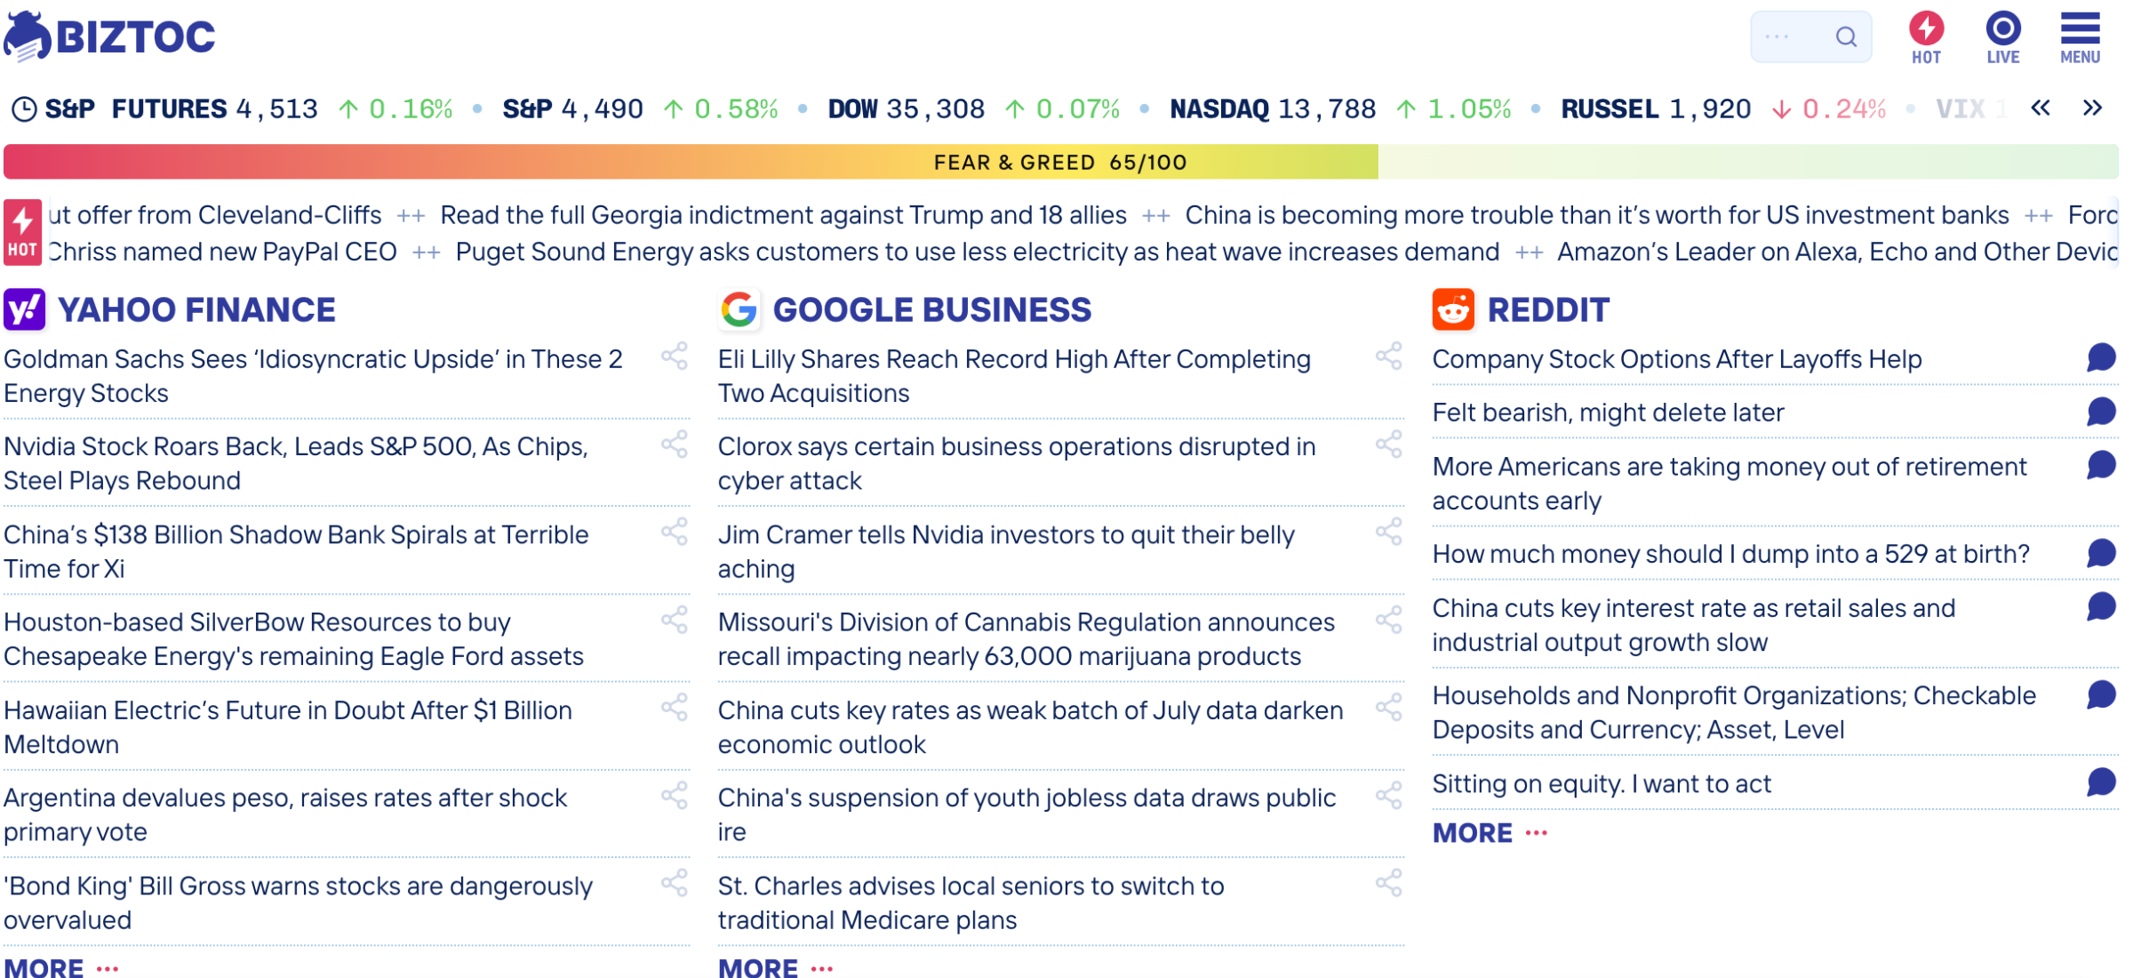Click the search magnifier icon
This screenshot has width=2133, height=978.
[1846, 36]
